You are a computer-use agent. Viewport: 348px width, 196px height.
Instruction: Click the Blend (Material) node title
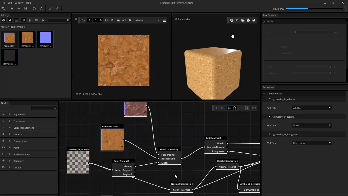[x=169, y=150]
